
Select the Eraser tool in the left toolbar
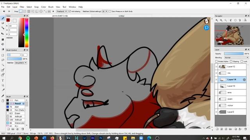(3, 23)
